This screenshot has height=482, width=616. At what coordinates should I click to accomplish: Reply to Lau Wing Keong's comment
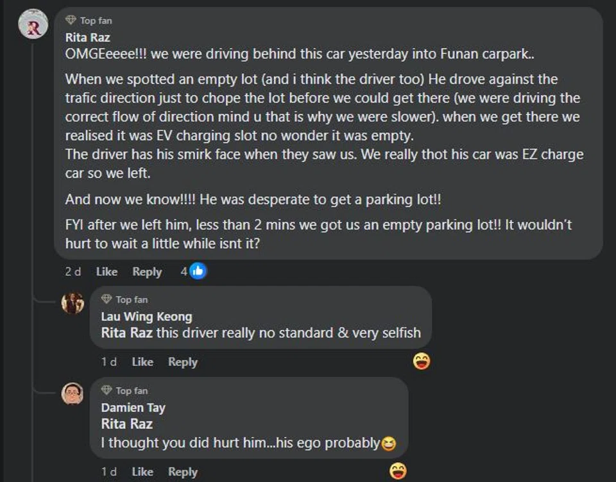click(183, 362)
